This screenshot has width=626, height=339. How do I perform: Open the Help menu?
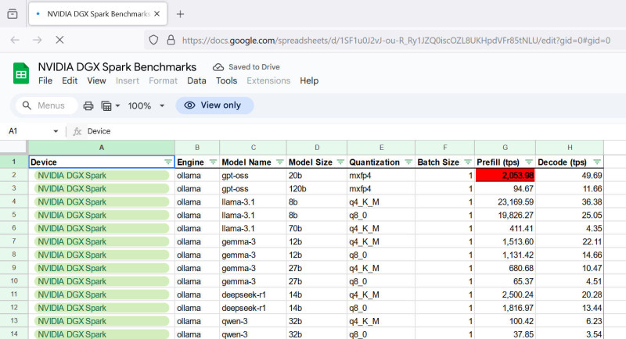click(x=309, y=81)
